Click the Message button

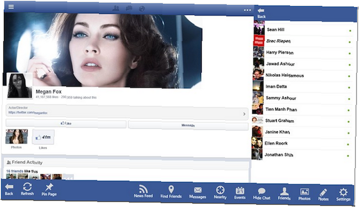click(x=188, y=126)
